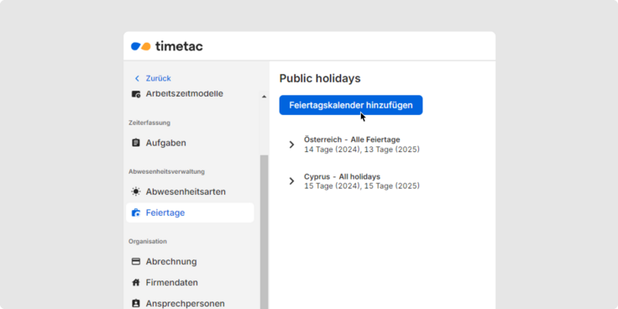
Task: Click the Aufgaben clipboard icon
Action: 136,143
